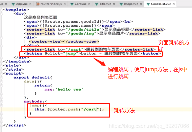The width and height of the screenshot is (192, 132).
Task: Click the fold end marker at </style>
Action: pos(2,70)
